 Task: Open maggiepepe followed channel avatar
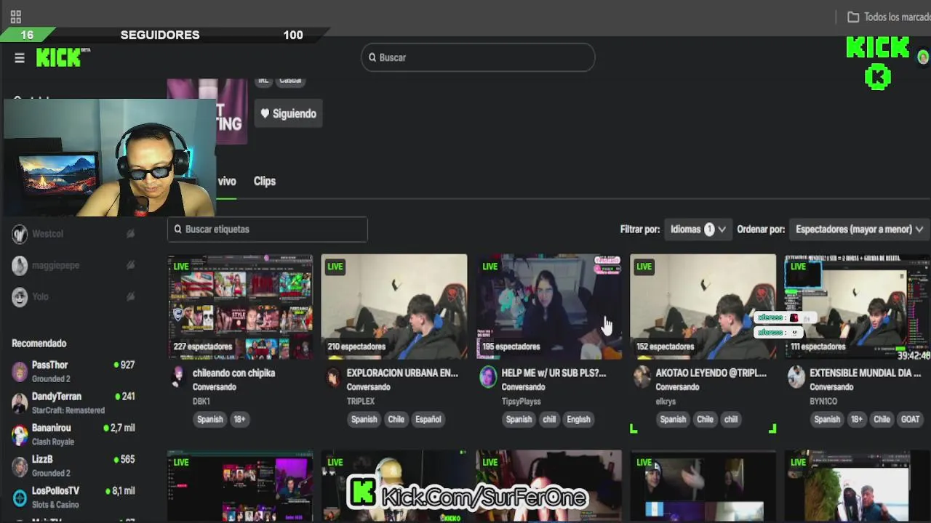20,265
